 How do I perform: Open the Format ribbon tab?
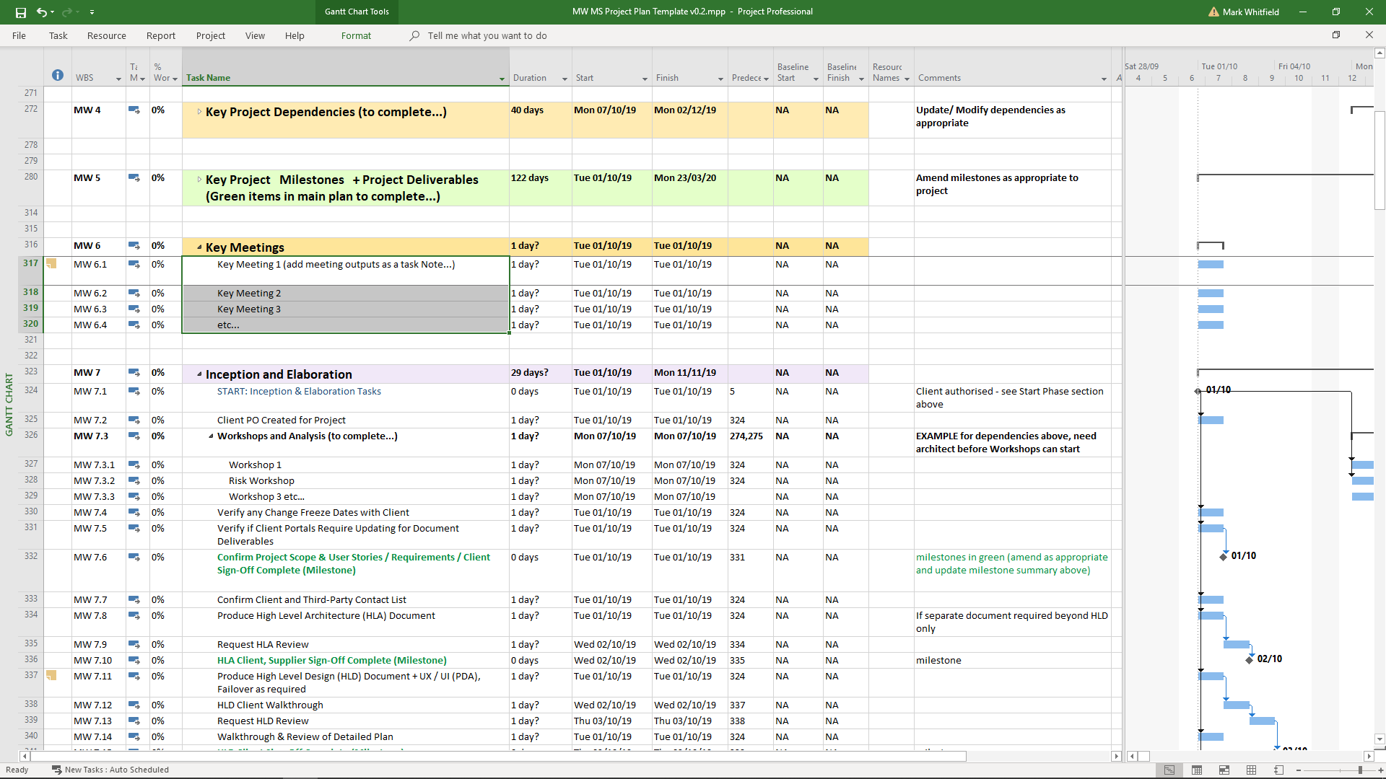(x=356, y=35)
